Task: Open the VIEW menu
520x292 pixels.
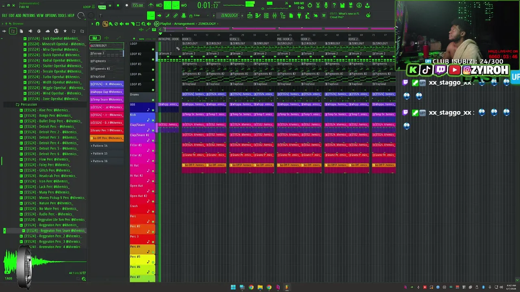Action: click(40, 15)
